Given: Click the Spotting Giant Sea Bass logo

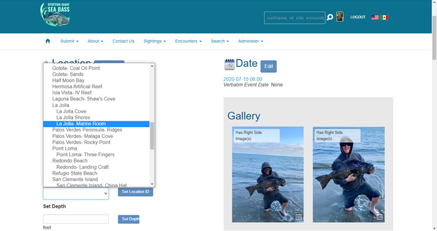Looking at the screenshot, I should [x=55, y=14].
